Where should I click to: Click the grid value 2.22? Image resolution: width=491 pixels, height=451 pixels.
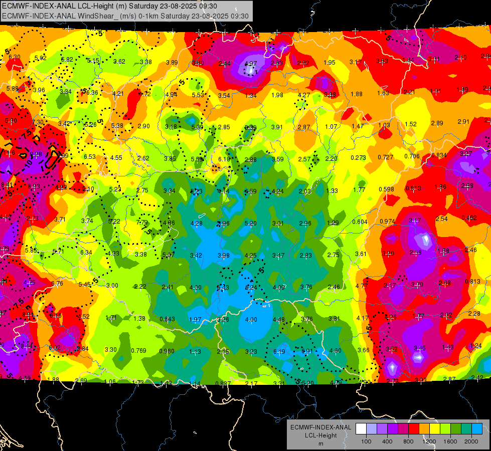click(x=140, y=286)
